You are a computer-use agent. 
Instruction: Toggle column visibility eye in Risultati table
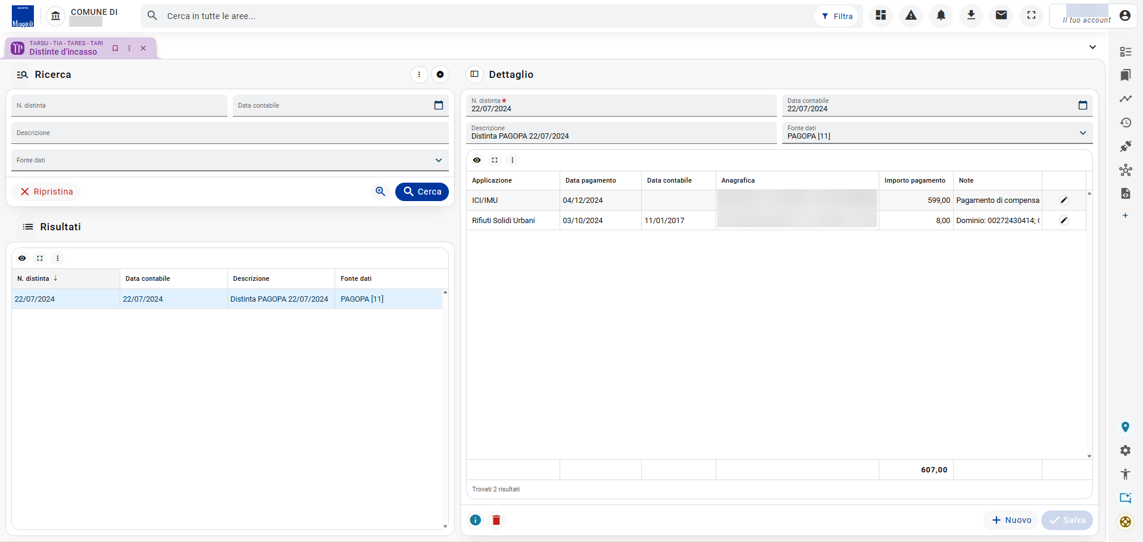(x=22, y=258)
